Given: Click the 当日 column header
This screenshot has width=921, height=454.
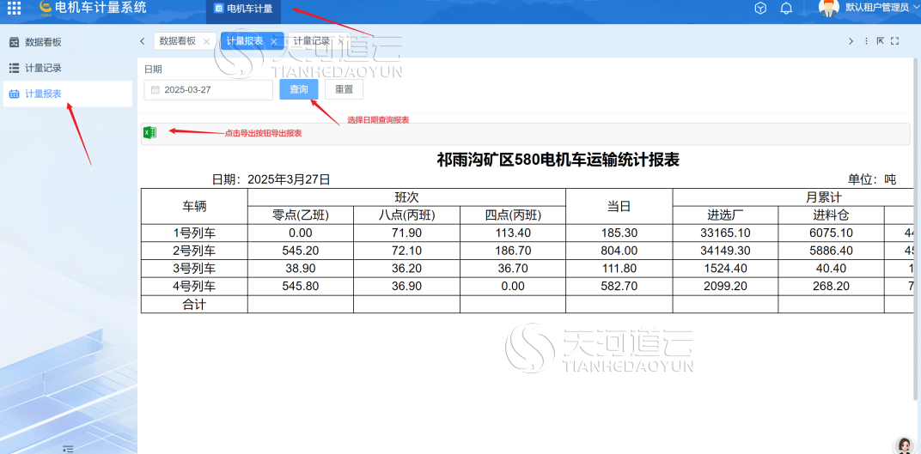Looking at the screenshot, I should point(619,206).
